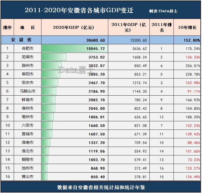This screenshot has width=202, height=193.
Task: Click the value 850.40
Action: (x=98, y=177)
